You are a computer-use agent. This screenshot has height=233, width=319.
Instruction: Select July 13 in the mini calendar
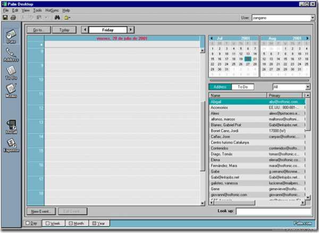pos(248,54)
